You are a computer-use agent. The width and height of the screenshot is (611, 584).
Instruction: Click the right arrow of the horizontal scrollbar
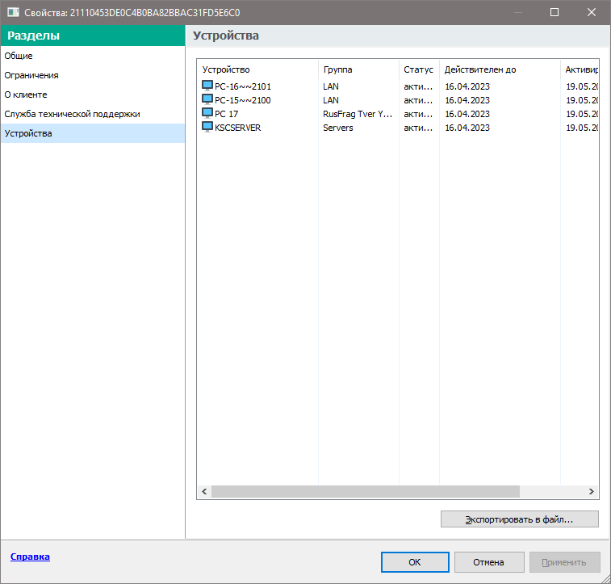tap(592, 492)
